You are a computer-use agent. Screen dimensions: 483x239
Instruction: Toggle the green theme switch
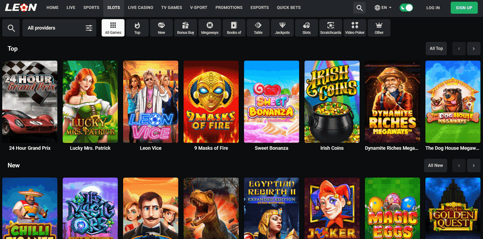pos(406,8)
